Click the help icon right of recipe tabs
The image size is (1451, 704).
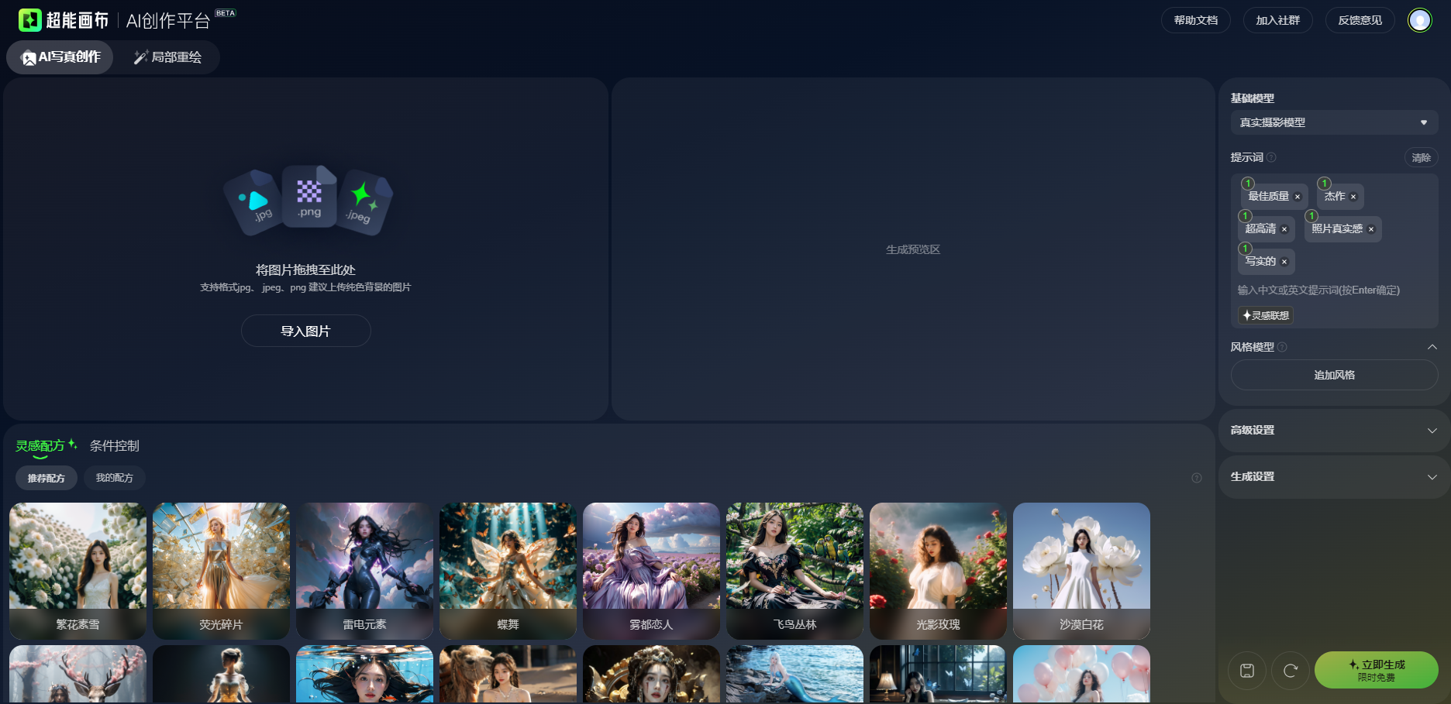pyautogui.click(x=1197, y=478)
